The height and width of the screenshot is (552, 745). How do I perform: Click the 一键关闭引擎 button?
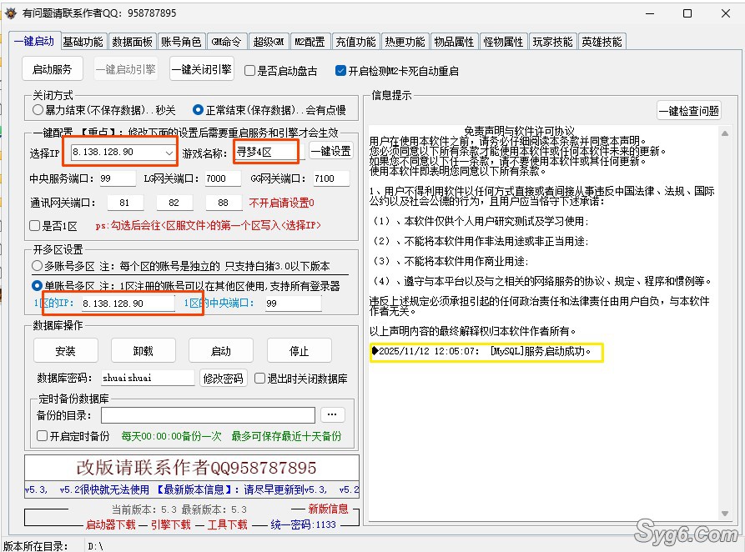(201, 69)
